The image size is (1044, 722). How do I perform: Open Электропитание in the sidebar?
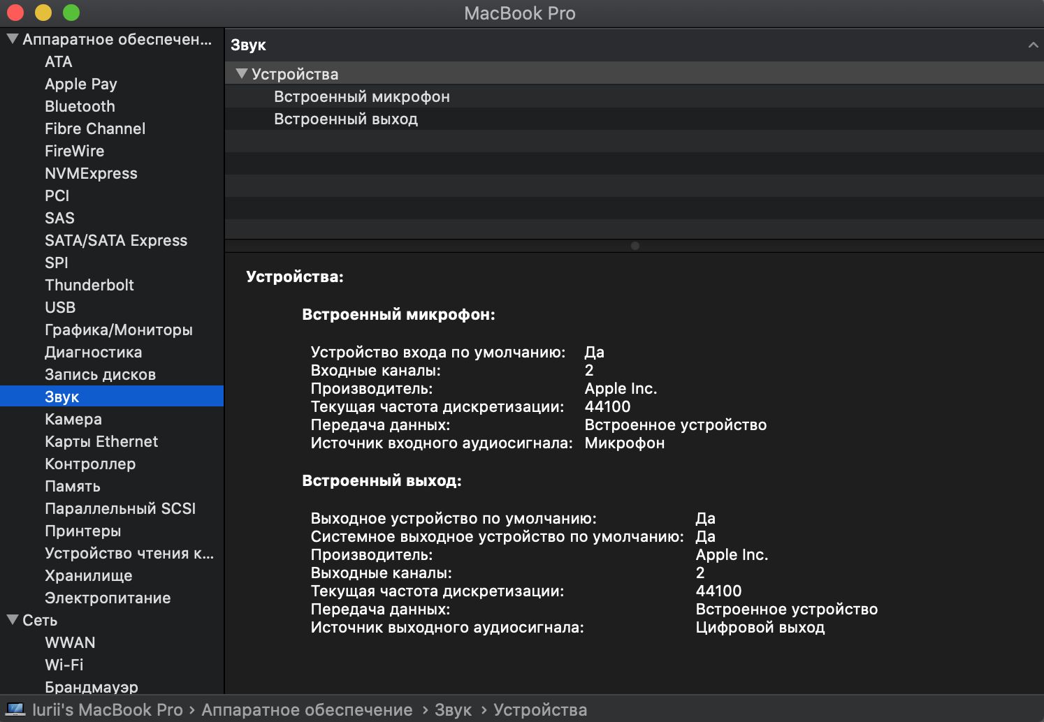coord(108,598)
